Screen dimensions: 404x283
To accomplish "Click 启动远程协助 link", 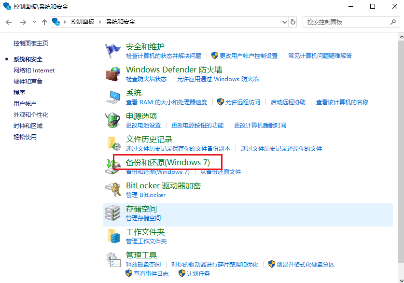I will [288, 102].
